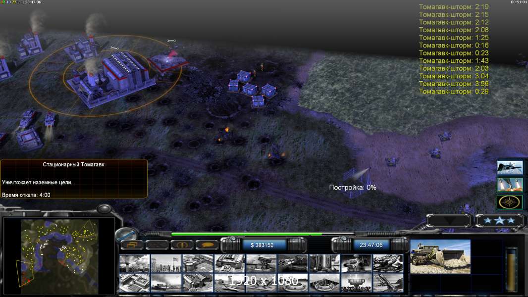Click the Томагавк-шторм: 0:23 timer
The width and height of the screenshot is (528, 297).
(x=454, y=53)
